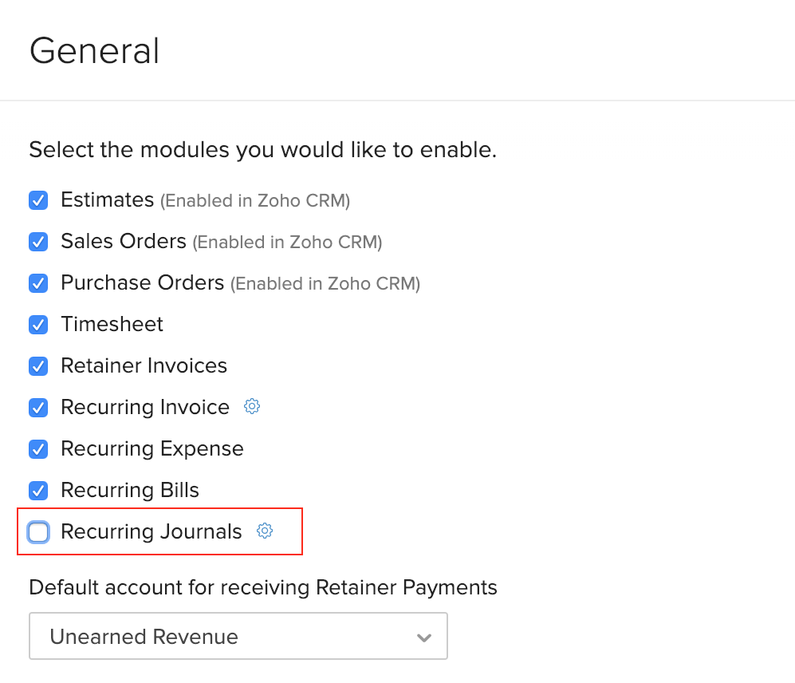This screenshot has width=795, height=683.
Task: Uncheck the Recurring Bills checkbox
Action: pyautogui.click(x=38, y=491)
